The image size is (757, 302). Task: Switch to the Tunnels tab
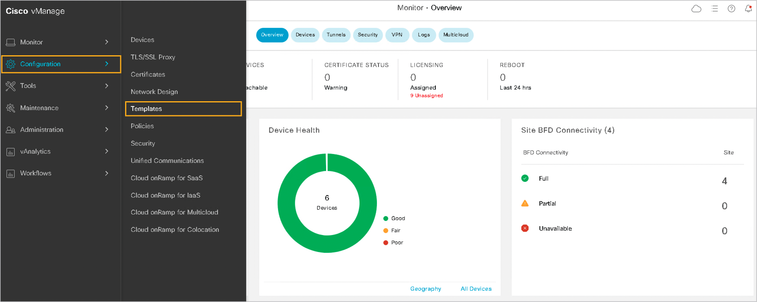click(336, 35)
